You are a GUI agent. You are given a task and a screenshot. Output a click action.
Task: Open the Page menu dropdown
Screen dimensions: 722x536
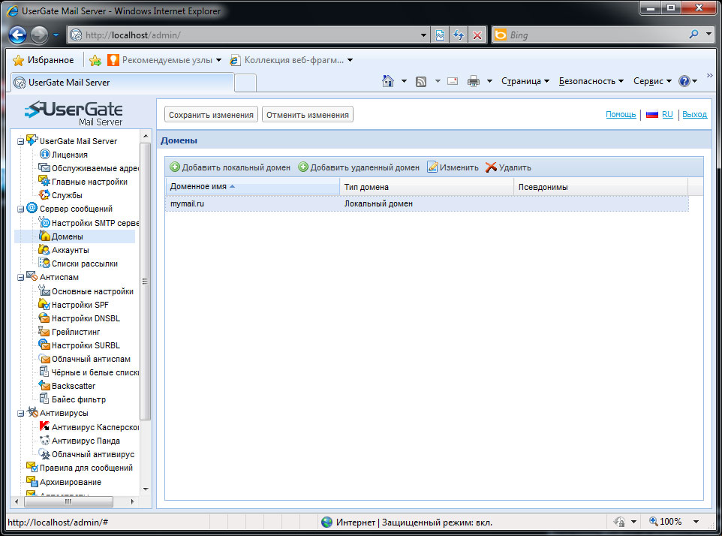(x=525, y=81)
